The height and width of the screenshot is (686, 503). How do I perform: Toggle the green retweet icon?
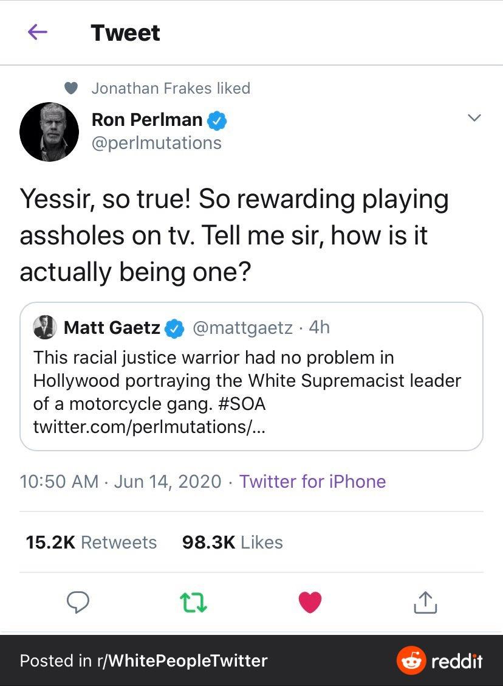pyautogui.click(x=194, y=601)
